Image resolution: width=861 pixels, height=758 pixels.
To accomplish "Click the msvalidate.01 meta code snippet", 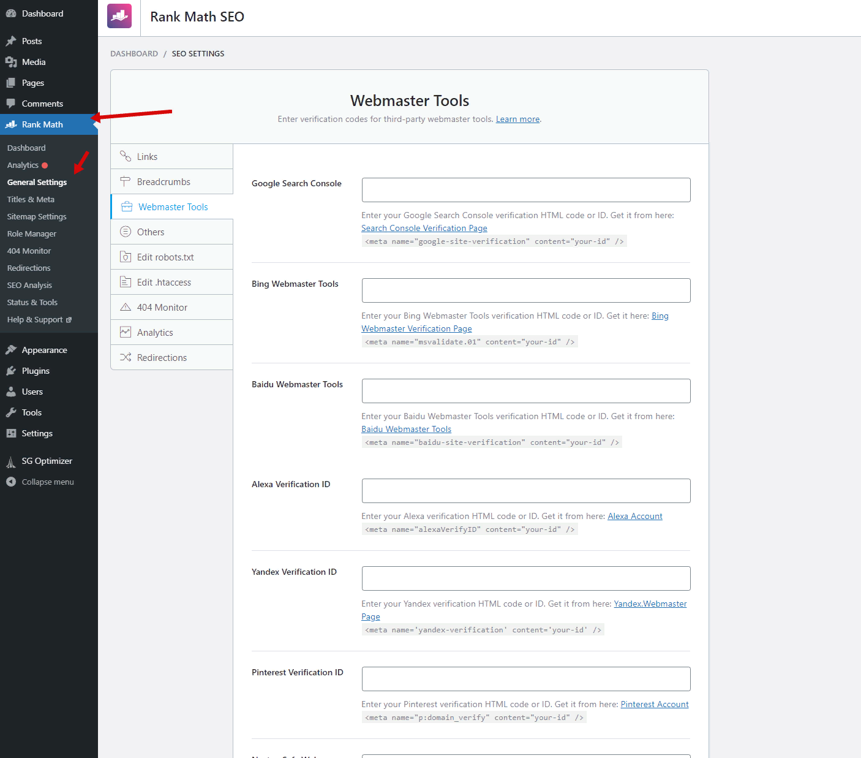I will 470,342.
